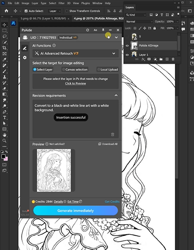194x250 pixels.
Task: Choose the Canvas selection radio option
Action: tap(74, 69)
